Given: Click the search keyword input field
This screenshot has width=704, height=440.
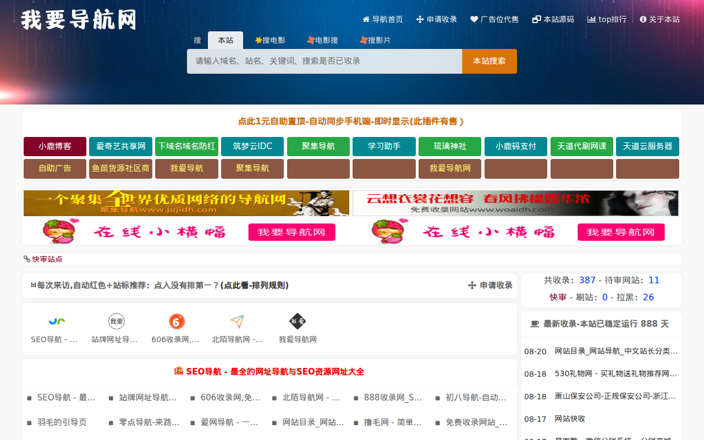Looking at the screenshot, I should (x=324, y=61).
